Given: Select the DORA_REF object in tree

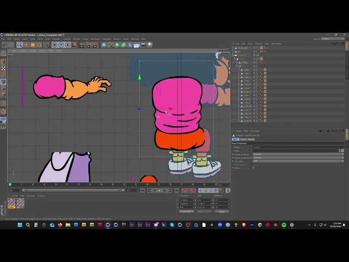Looking at the screenshot, I should tap(242, 48).
